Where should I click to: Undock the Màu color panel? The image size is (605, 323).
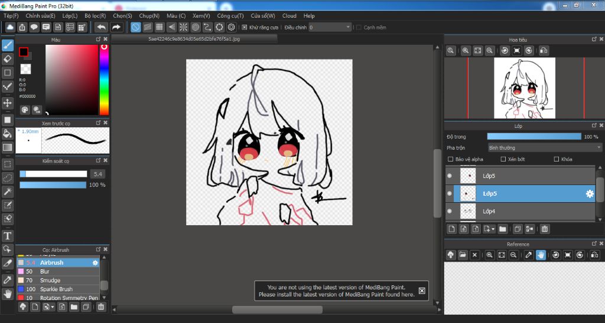[x=99, y=39]
